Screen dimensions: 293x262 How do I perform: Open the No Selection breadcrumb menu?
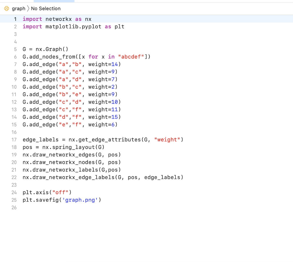[x=46, y=9]
